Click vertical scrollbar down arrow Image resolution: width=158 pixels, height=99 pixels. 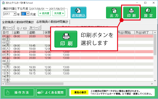155,81
